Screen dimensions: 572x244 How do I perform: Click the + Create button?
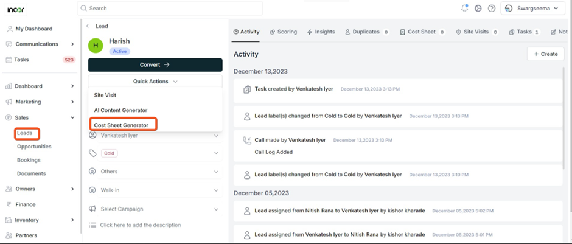click(546, 54)
